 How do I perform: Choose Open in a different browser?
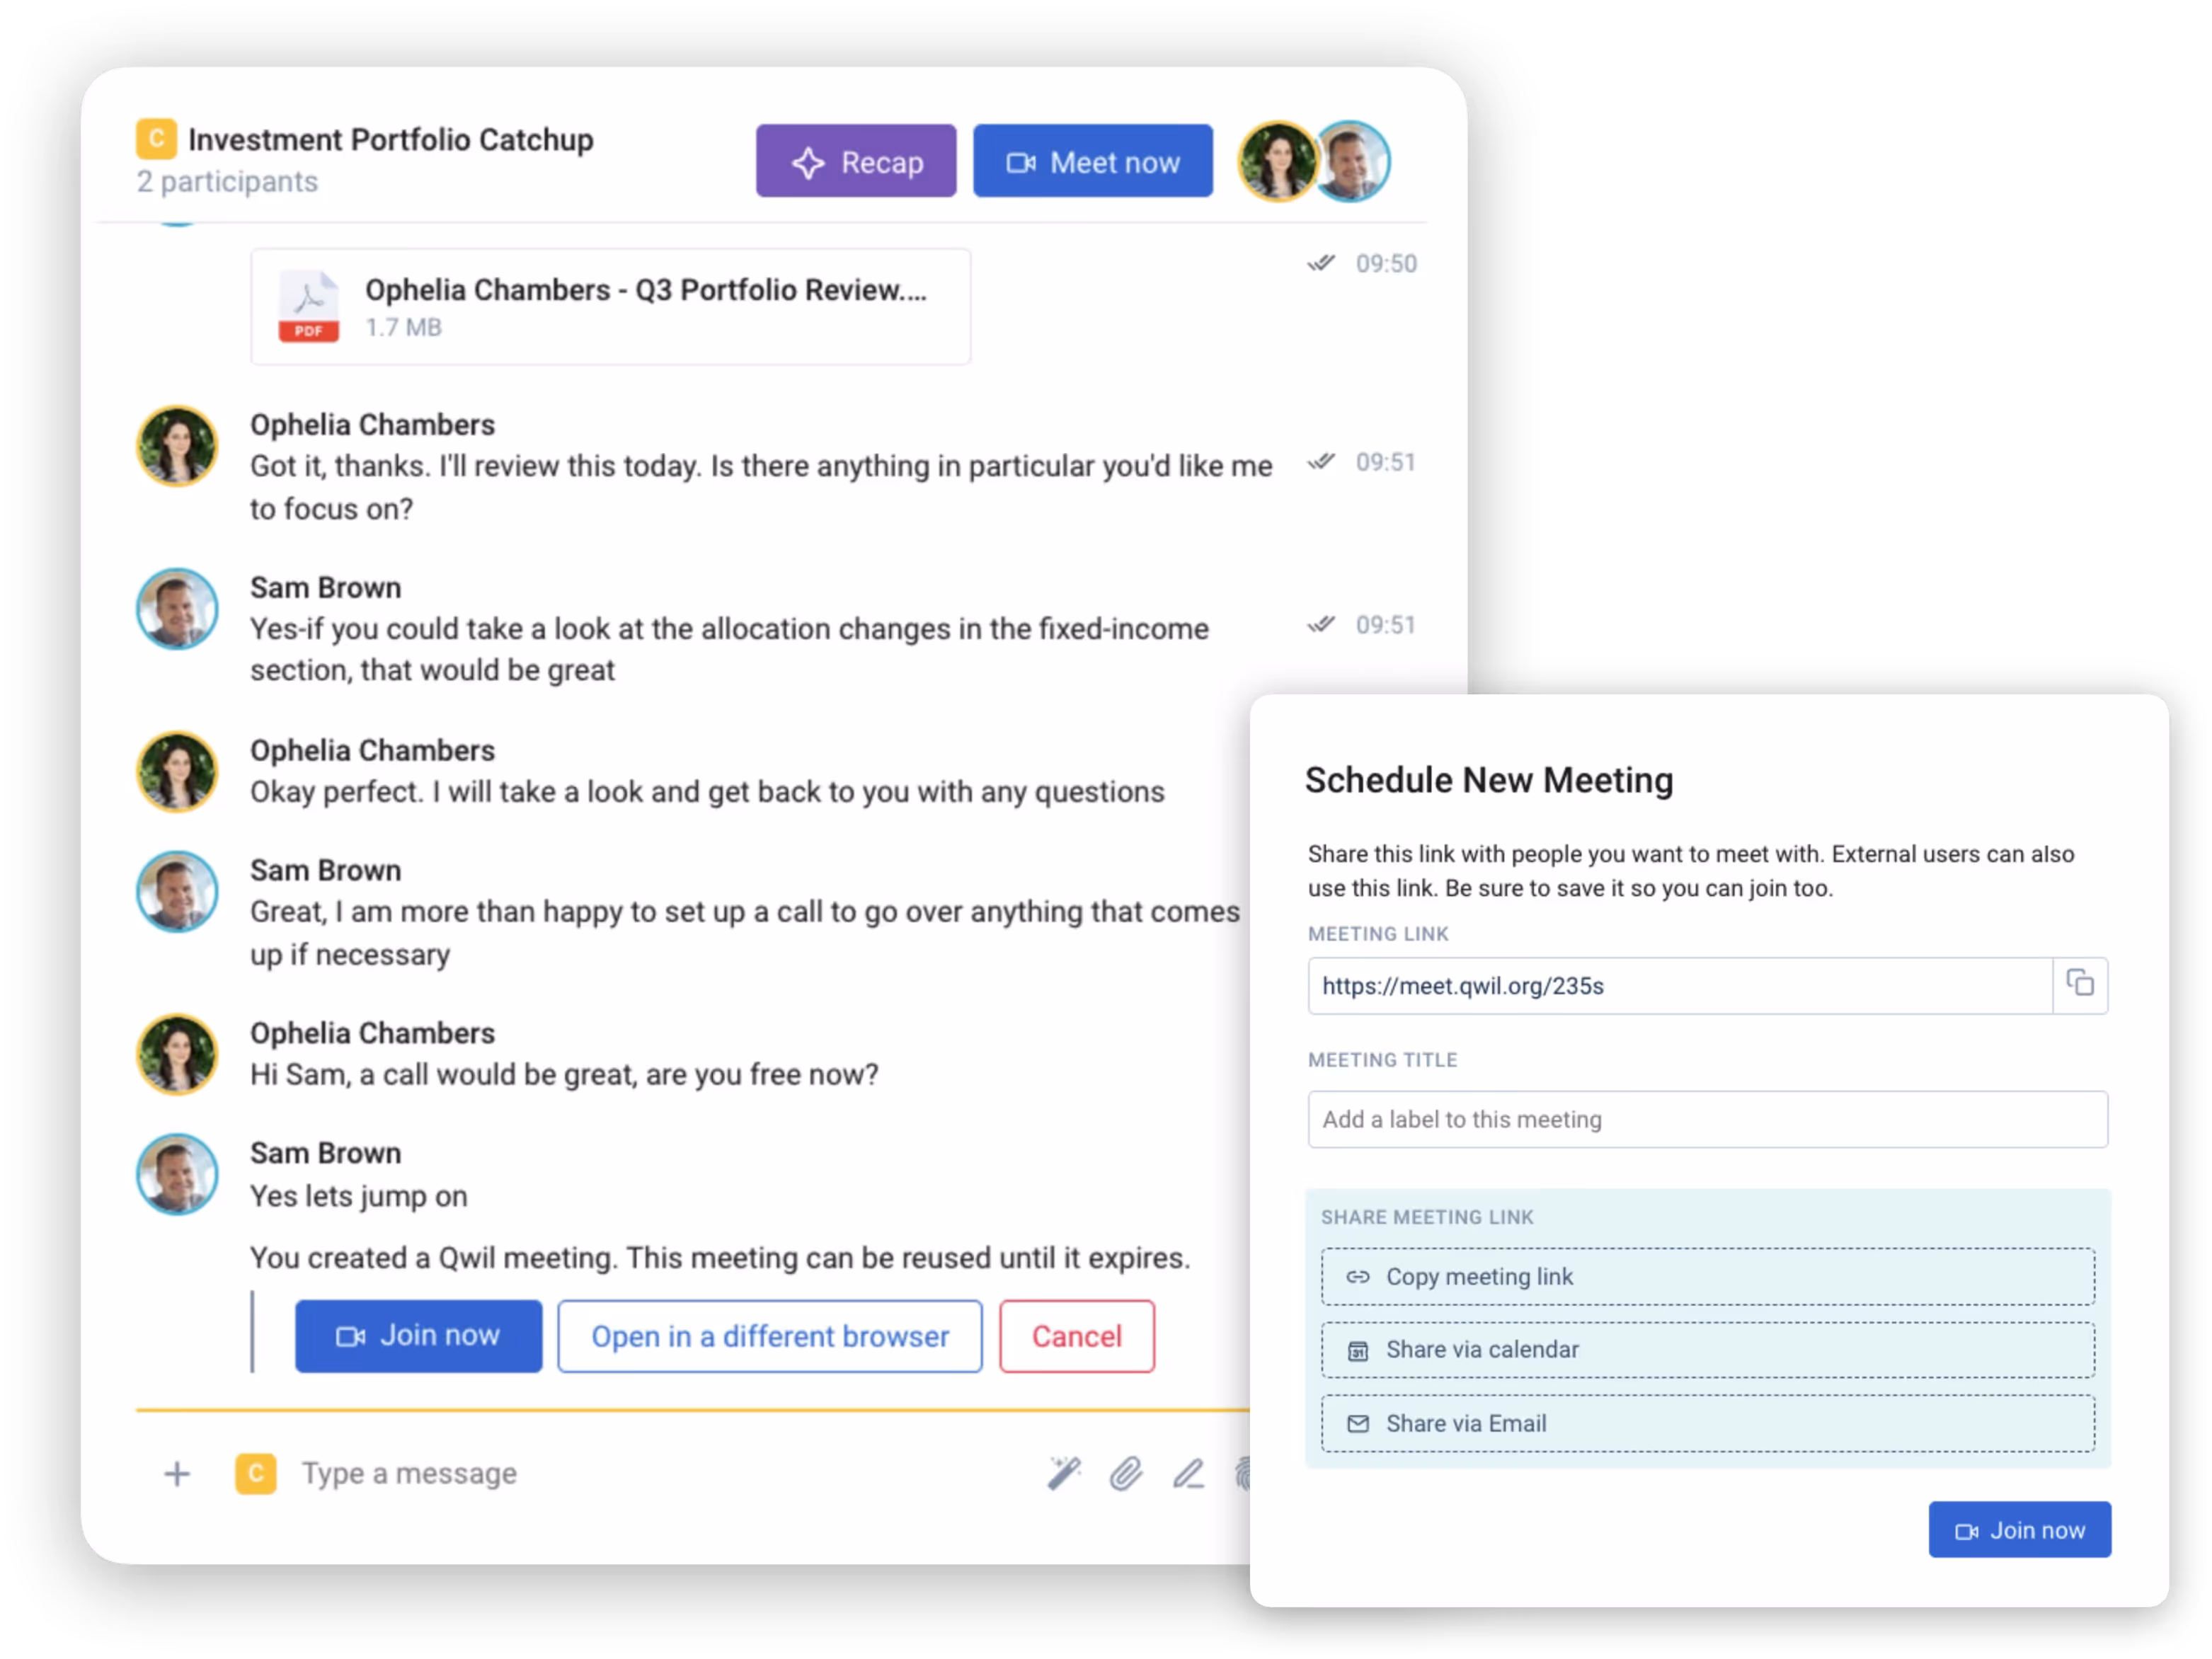pos(769,1336)
